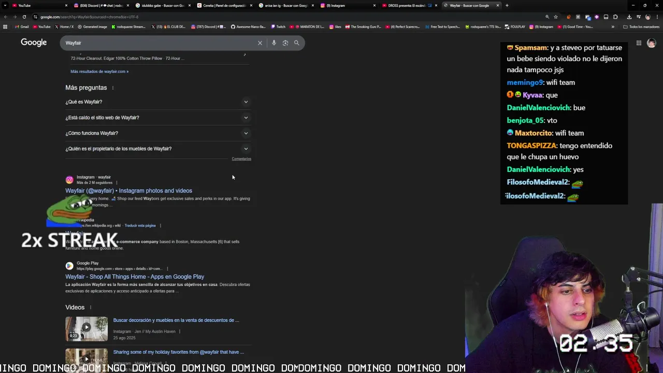The width and height of the screenshot is (663, 373).
Task: Clear the Wayfair search query
Action: pos(260,43)
